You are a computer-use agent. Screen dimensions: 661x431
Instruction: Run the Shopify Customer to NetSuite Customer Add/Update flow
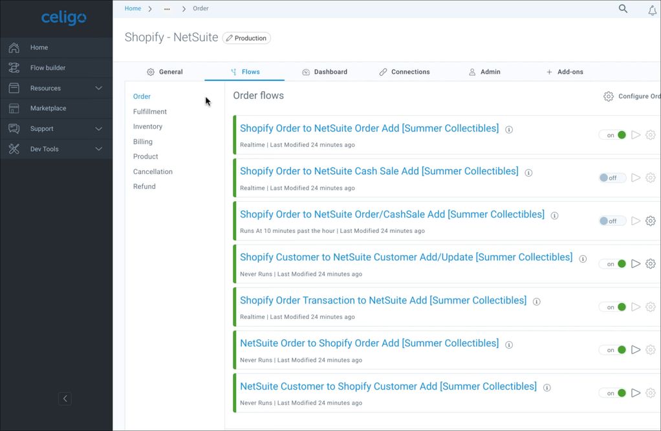pyautogui.click(x=636, y=264)
